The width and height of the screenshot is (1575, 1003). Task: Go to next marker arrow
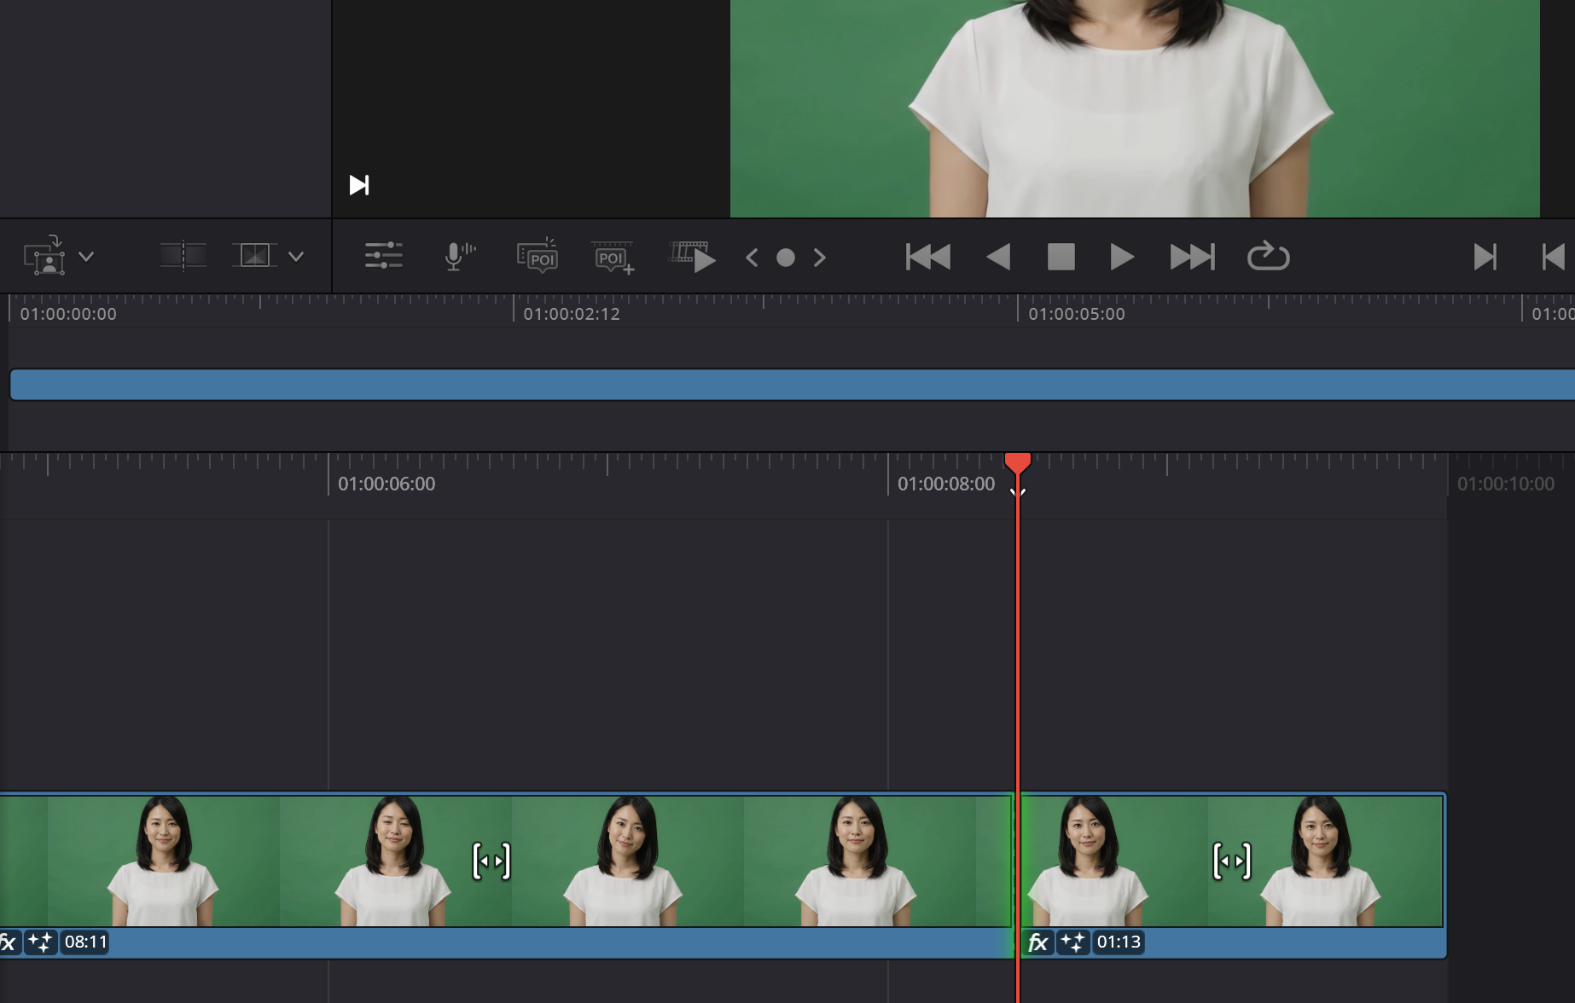tap(820, 258)
